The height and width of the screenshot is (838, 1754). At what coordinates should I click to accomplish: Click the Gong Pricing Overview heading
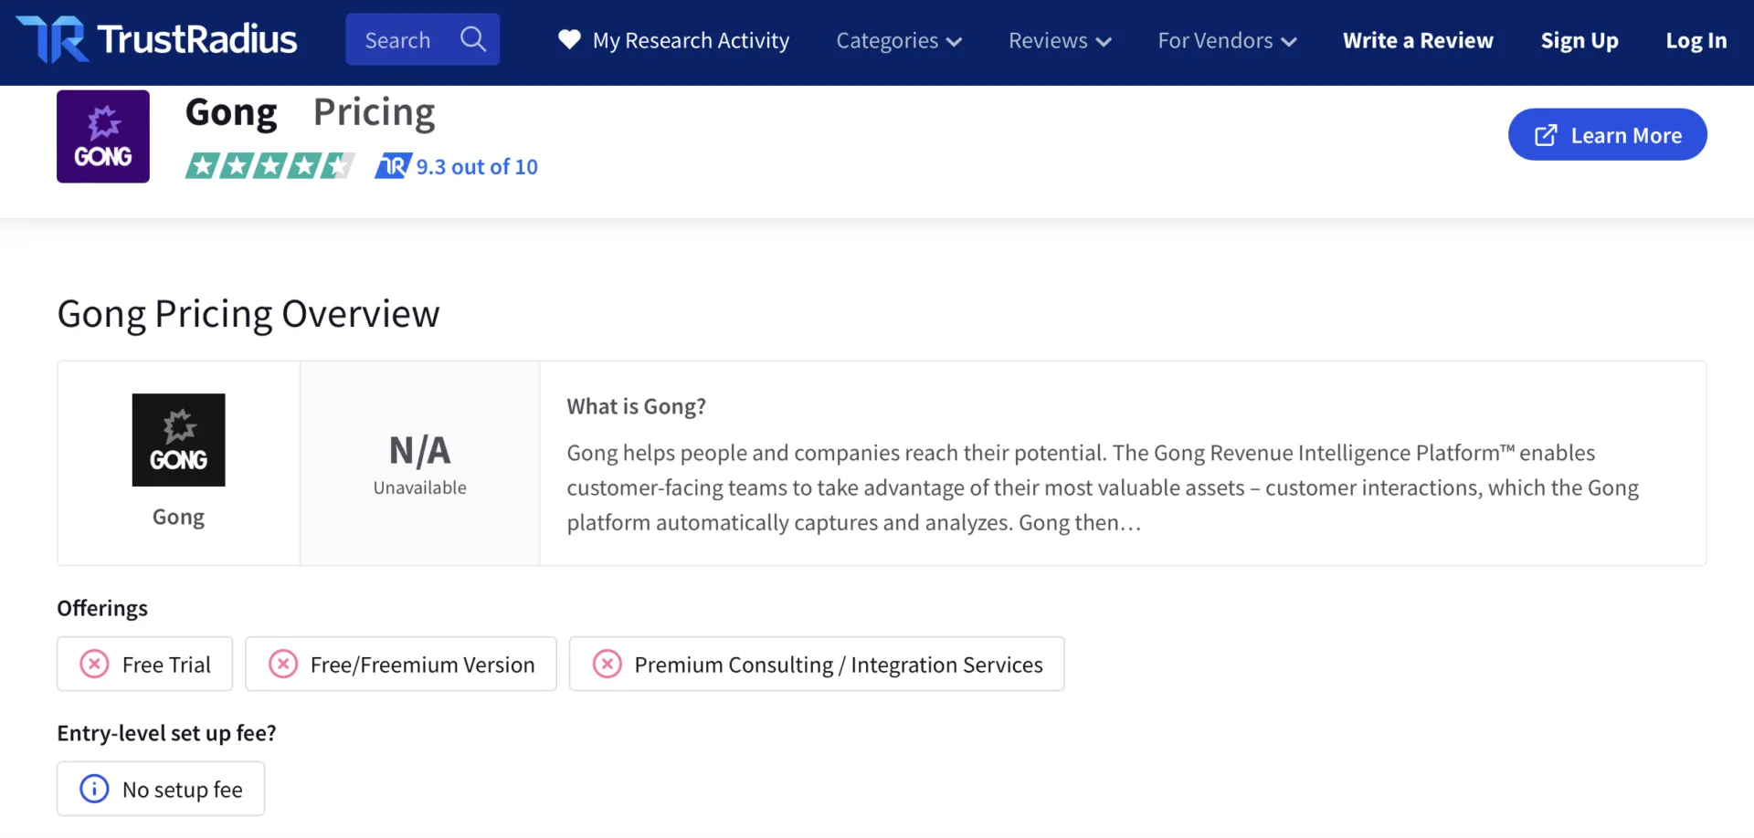[x=248, y=314]
